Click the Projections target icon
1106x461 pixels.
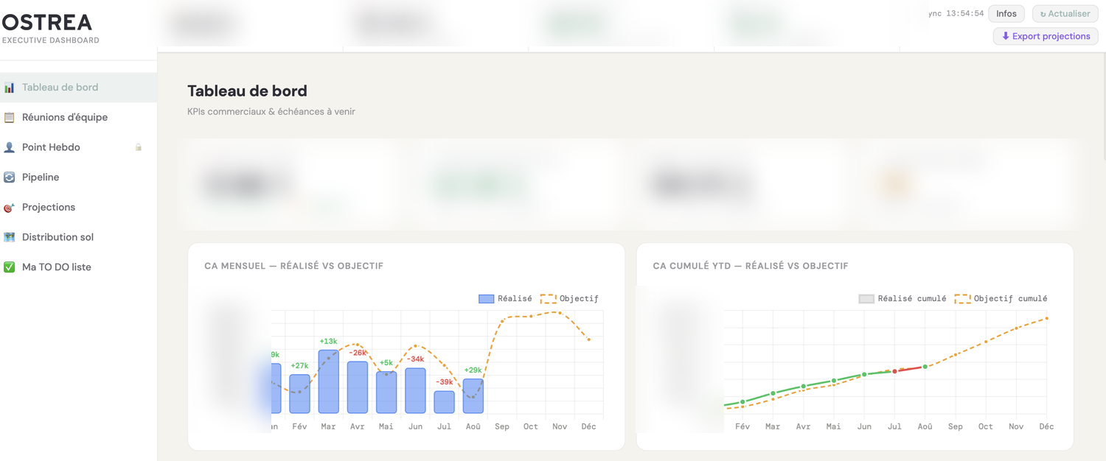pyautogui.click(x=9, y=208)
